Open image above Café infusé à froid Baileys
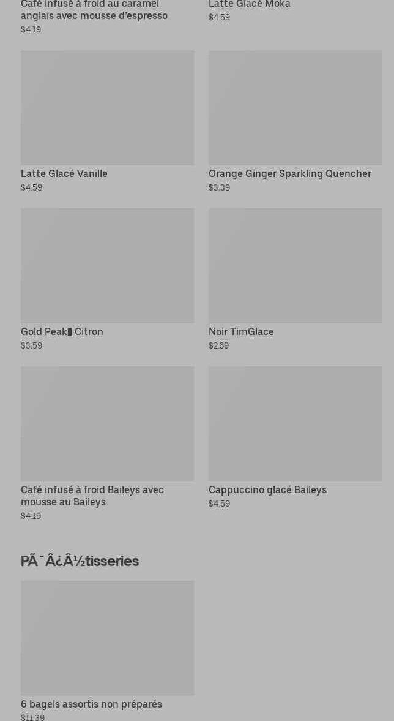 pos(107,424)
